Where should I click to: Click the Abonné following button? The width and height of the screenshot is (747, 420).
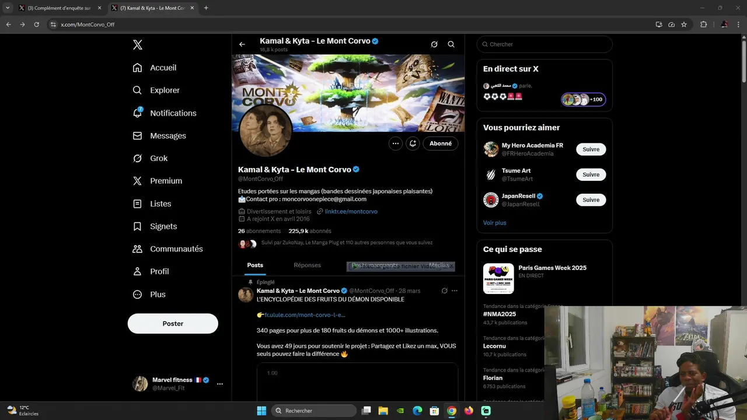pyautogui.click(x=441, y=143)
